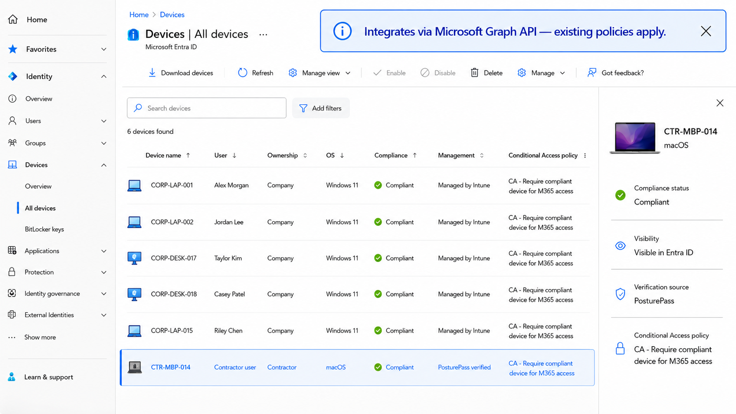Click the Jordan Lee user cell

click(x=229, y=222)
